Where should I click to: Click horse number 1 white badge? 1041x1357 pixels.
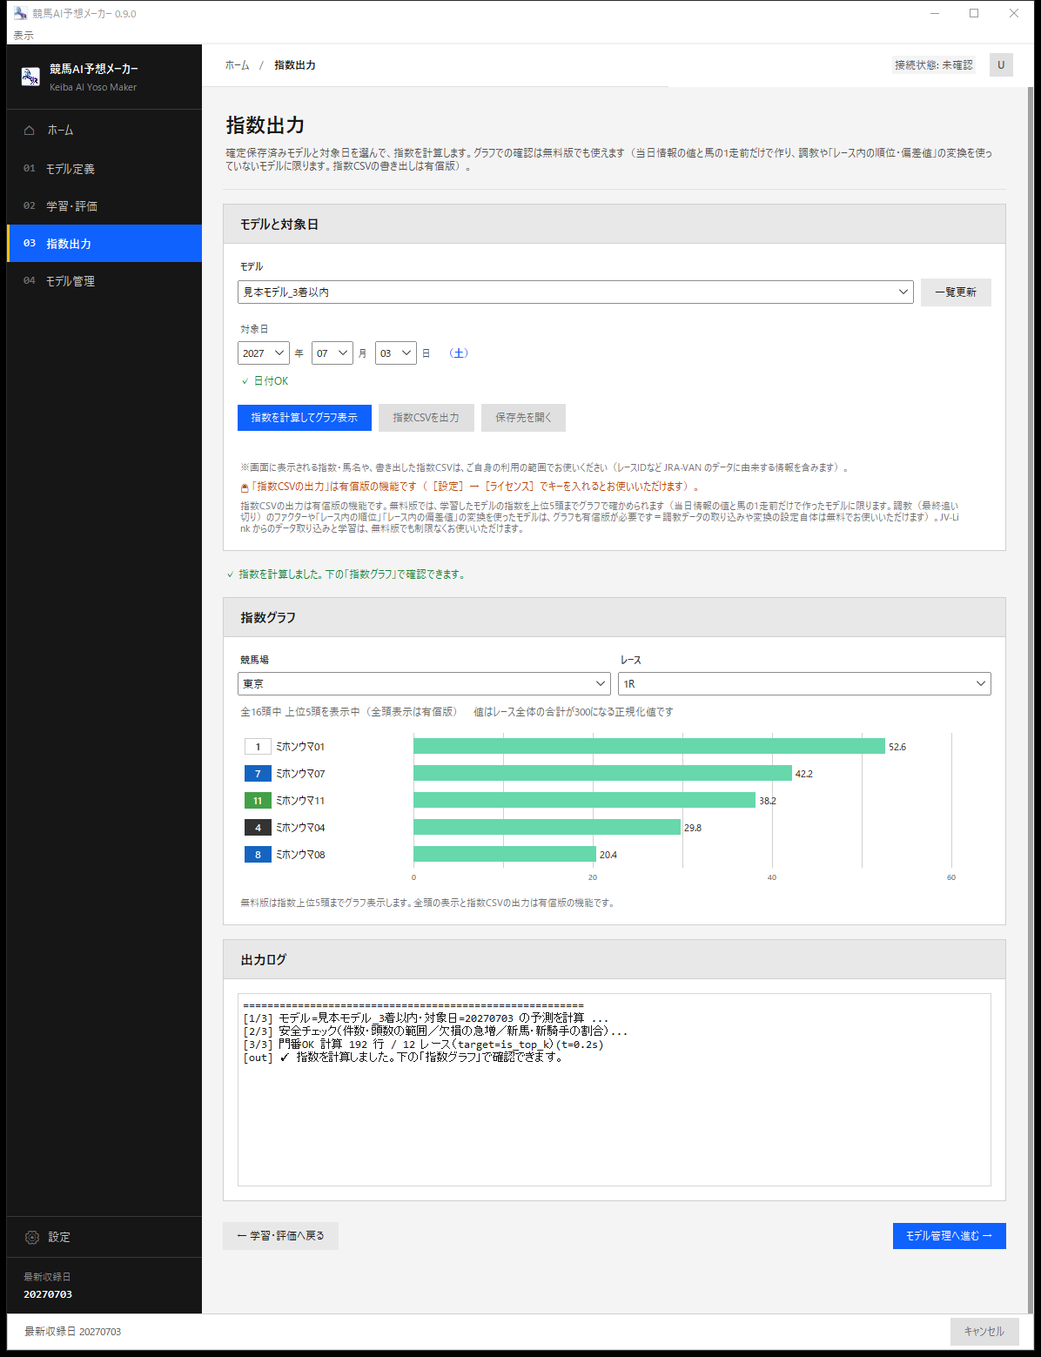coord(258,746)
